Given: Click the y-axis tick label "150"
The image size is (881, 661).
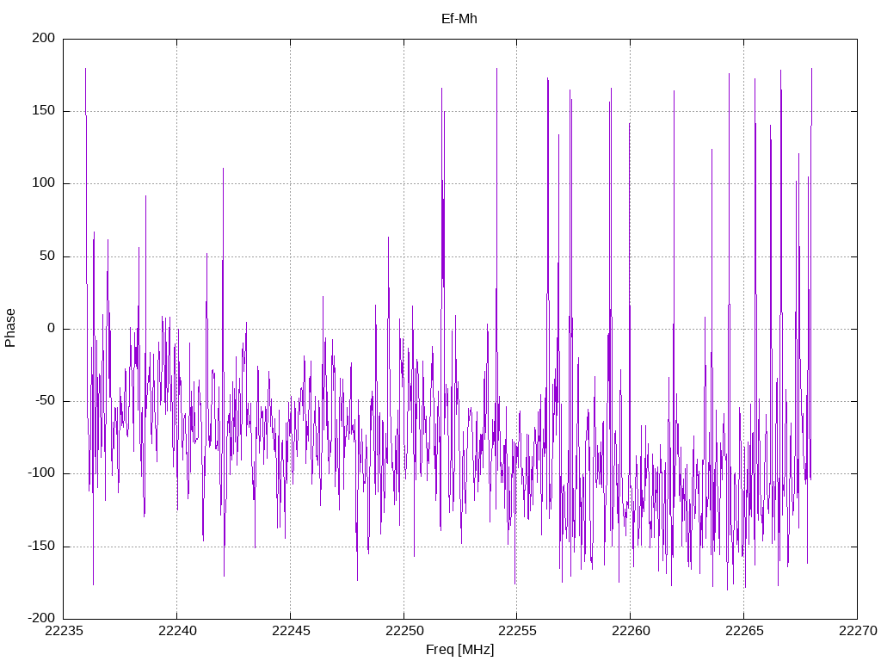Looking at the screenshot, I should pyautogui.click(x=44, y=111).
